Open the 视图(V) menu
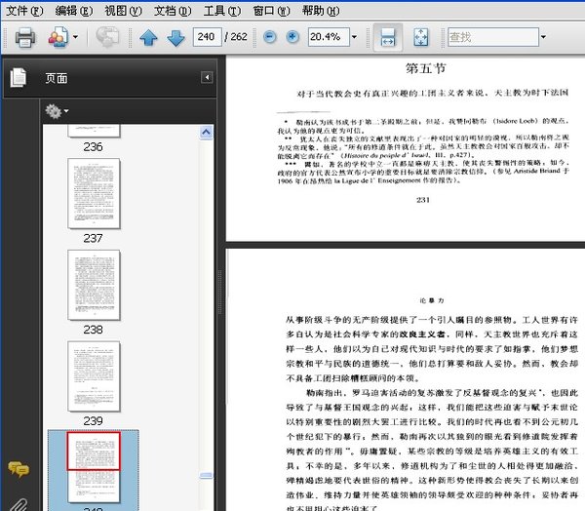Image resolution: width=585 pixels, height=511 pixels. (x=123, y=11)
